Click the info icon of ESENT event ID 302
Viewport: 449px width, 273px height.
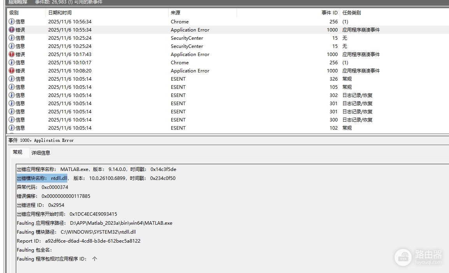click(x=11, y=95)
